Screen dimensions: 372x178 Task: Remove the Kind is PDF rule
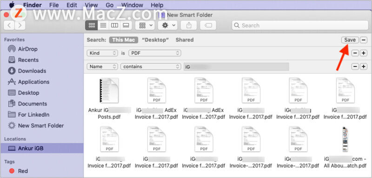click(x=355, y=53)
